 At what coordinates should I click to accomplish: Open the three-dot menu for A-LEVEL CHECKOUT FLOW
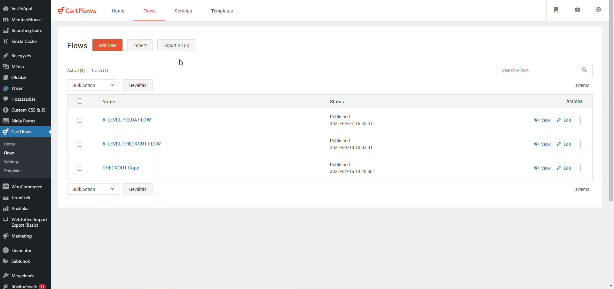(580, 144)
